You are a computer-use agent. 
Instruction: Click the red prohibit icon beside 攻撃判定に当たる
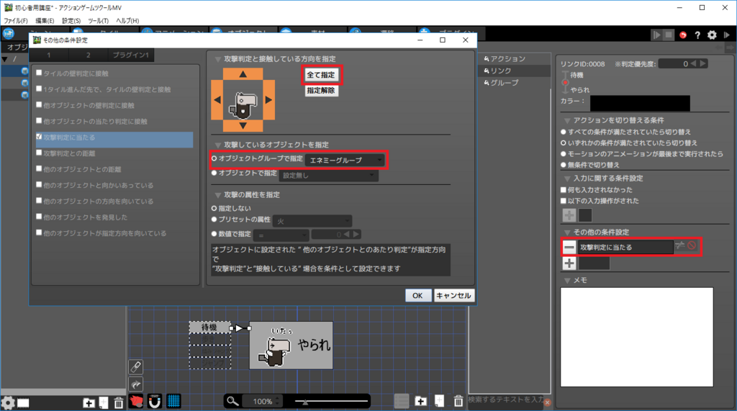click(692, 245)
